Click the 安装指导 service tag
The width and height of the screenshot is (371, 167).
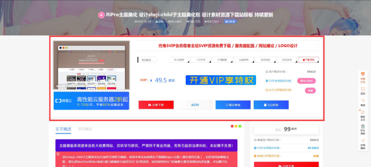point(244,60)
